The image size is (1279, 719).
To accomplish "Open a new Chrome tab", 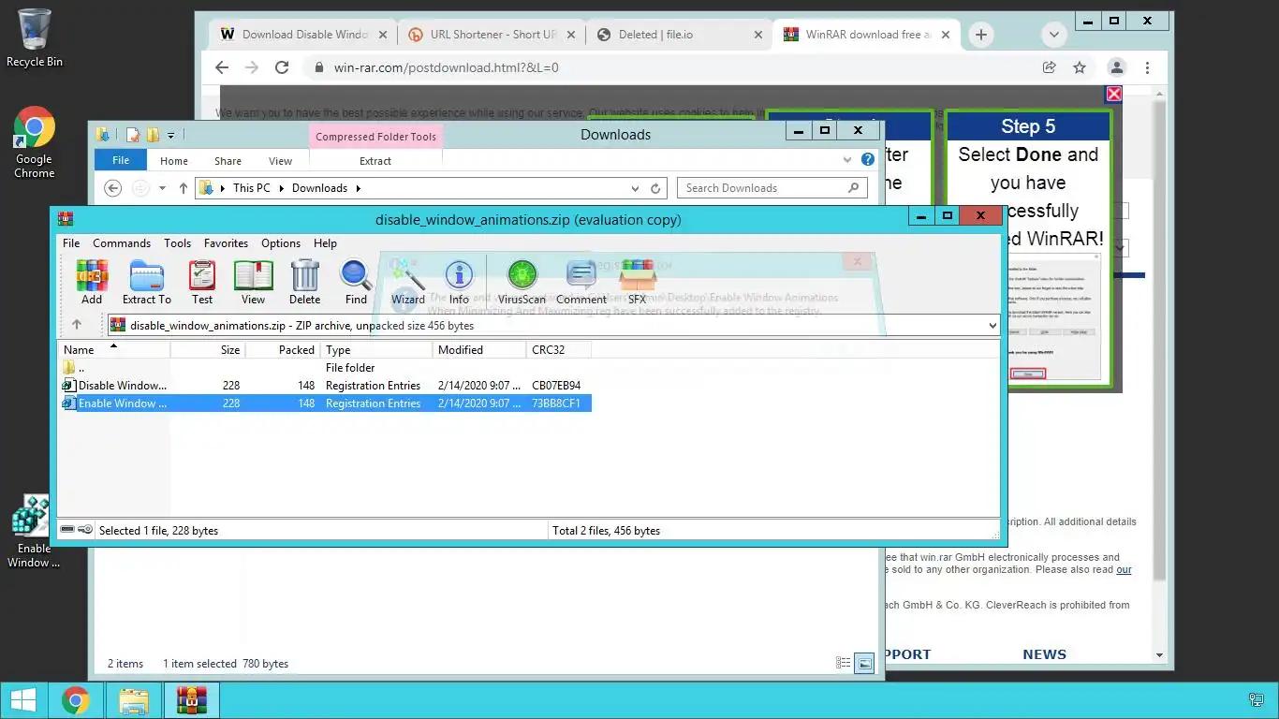I will [980, 35].
